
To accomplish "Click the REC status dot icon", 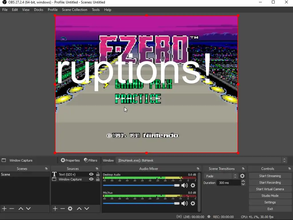I will pyautogui.click(x=209, y=217).
